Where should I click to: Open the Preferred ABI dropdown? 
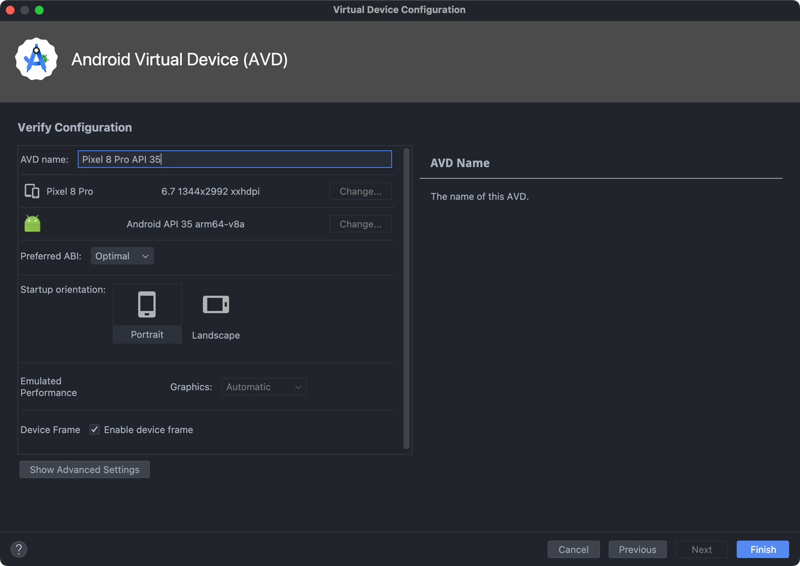pyautogui.click(x=122, y=256)
